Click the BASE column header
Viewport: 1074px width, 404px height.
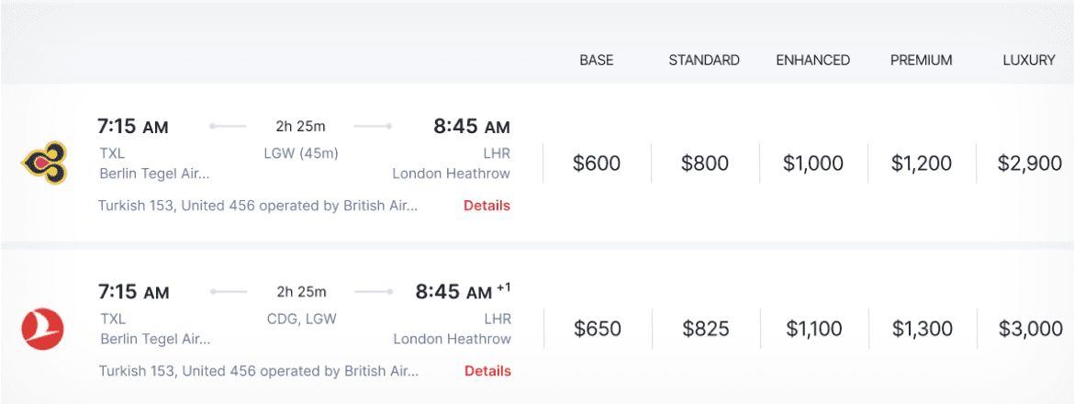click(597, 61)
